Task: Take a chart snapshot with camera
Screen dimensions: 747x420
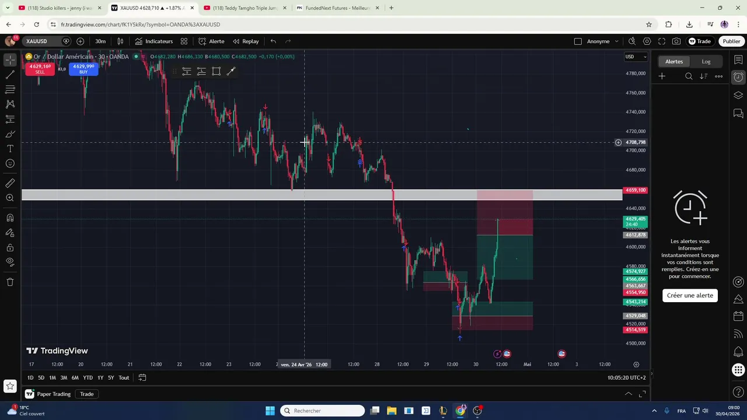Action: [676, 41]
